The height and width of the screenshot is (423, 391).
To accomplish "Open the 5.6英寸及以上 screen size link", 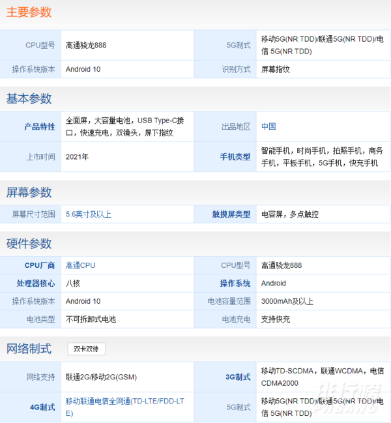I will (x=89, y=214).
